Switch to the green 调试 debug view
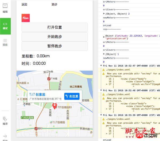160x141 pixels. tap(5, 26)
